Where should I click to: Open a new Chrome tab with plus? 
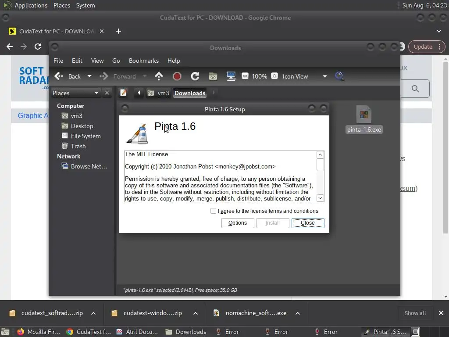pos(118,31)
